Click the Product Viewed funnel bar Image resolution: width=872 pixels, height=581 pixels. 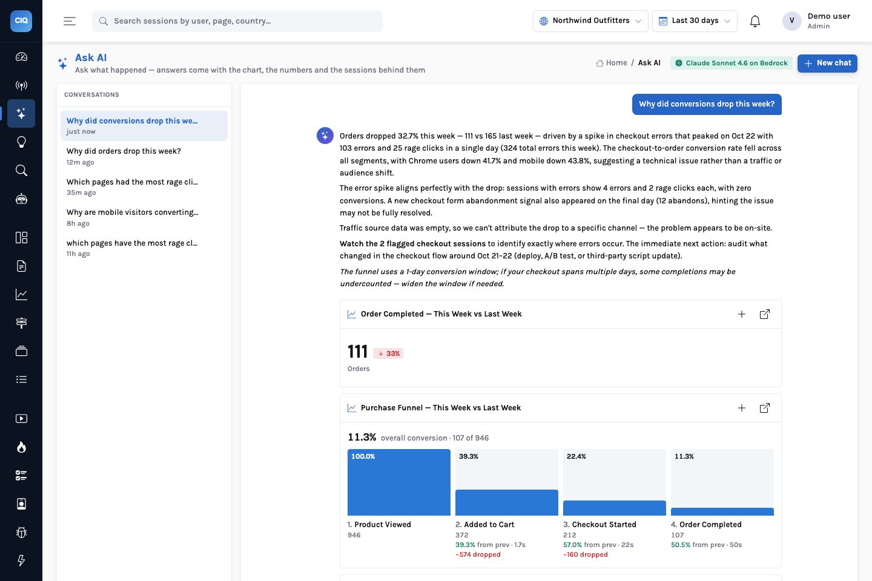coord(399,482)
